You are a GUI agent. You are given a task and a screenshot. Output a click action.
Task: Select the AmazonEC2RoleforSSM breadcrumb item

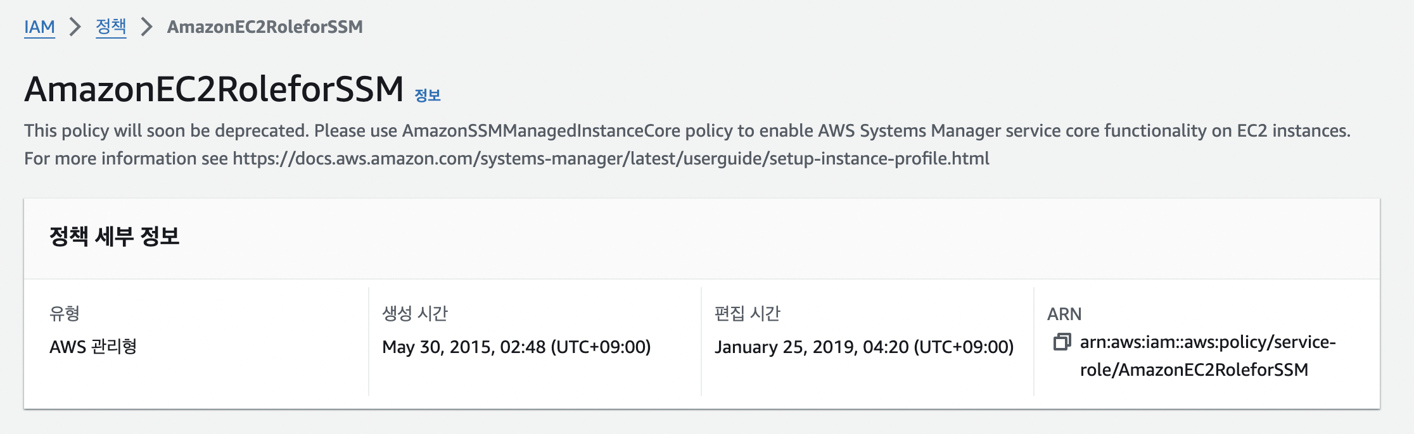click(265, 27)
